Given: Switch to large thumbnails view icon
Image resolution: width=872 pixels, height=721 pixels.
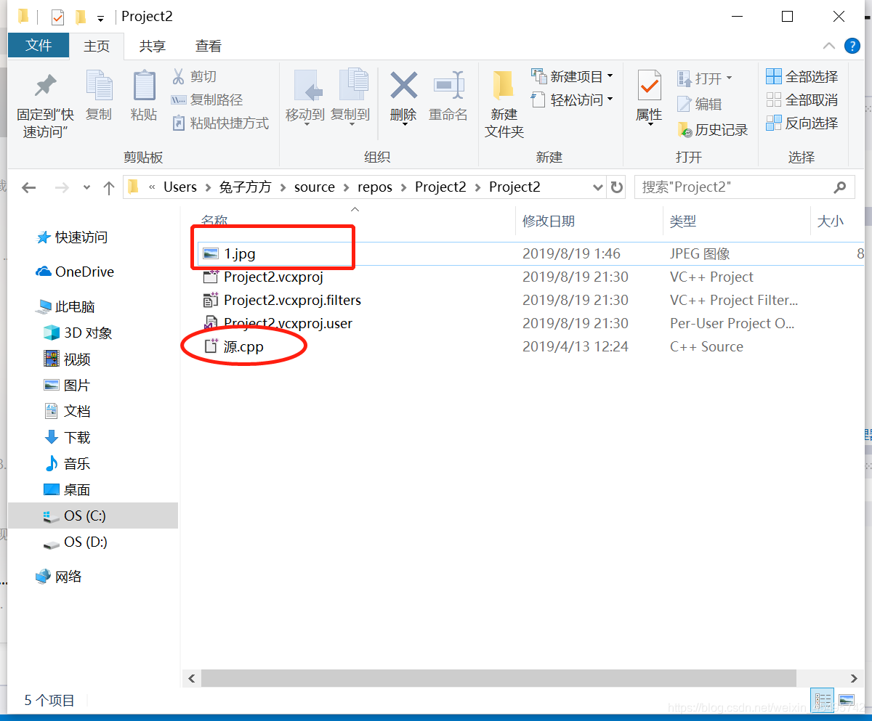Looking at the screenshot, I should pyautogui.click(x=846, y=701).
